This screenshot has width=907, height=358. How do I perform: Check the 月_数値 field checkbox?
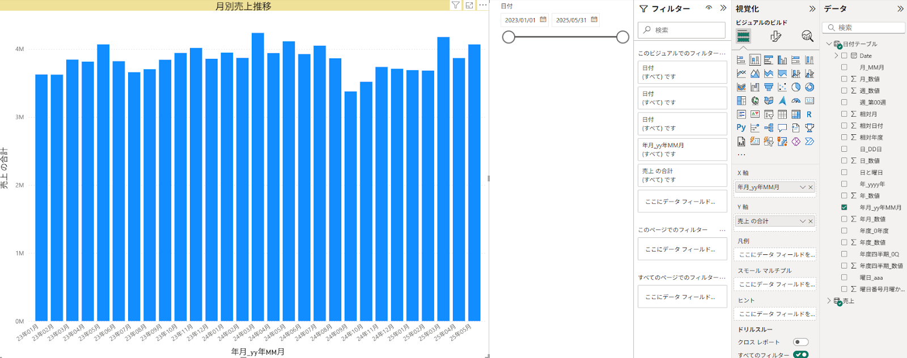point(844,79)
